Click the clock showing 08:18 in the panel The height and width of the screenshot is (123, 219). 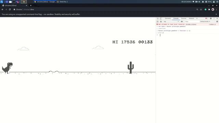tap(186, 2)
